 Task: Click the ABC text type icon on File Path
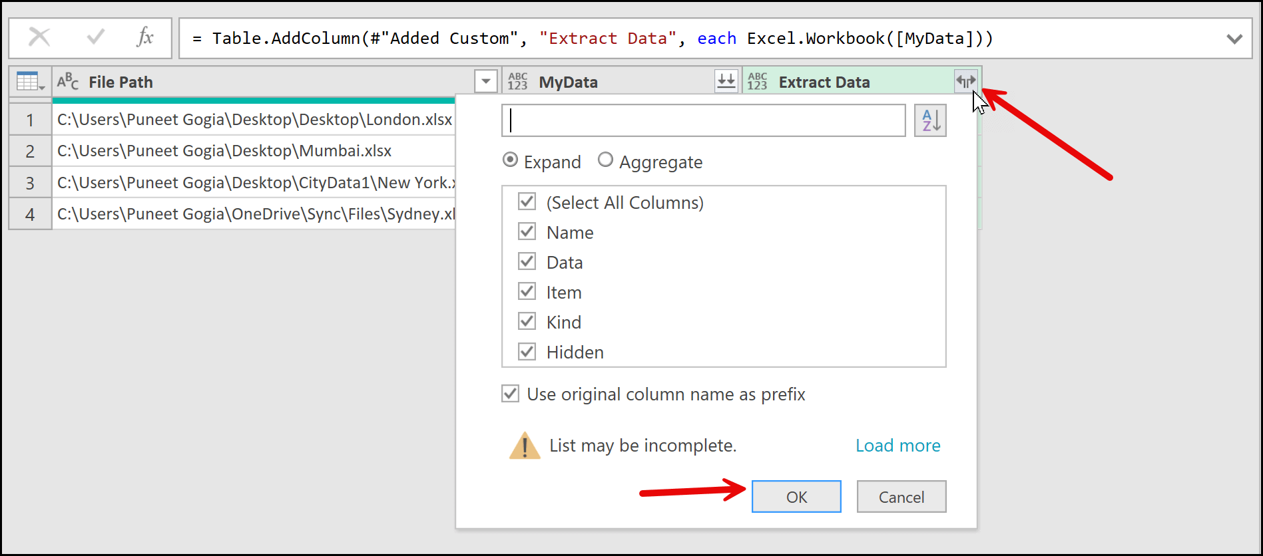point(67,82)
